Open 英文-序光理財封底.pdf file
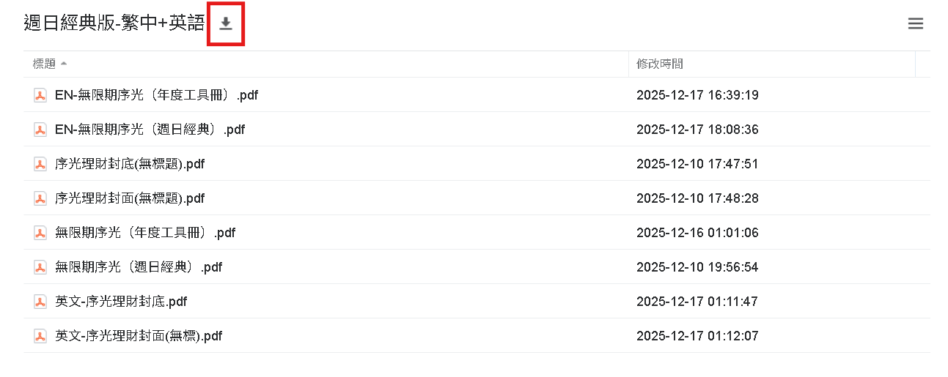Viewport: 948px width, 377px height. click(x=121, y=302)
